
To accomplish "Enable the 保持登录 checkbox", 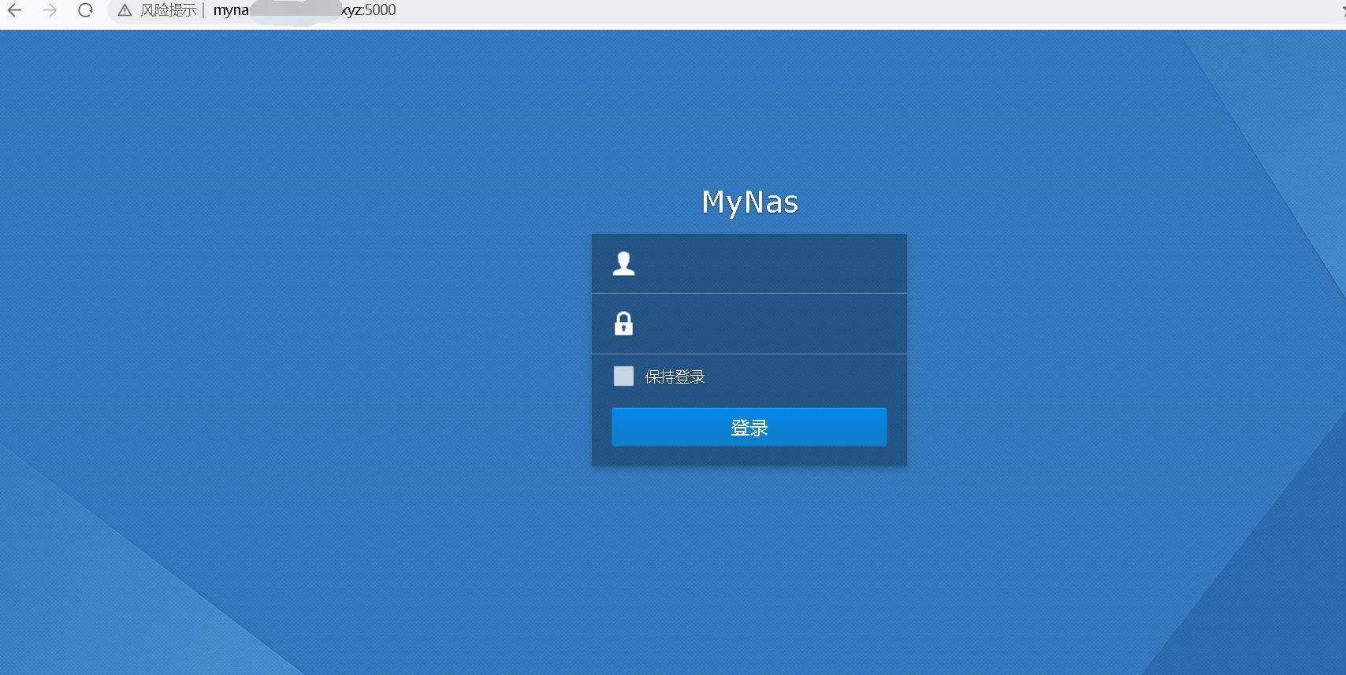I will [x=623, y=376].
